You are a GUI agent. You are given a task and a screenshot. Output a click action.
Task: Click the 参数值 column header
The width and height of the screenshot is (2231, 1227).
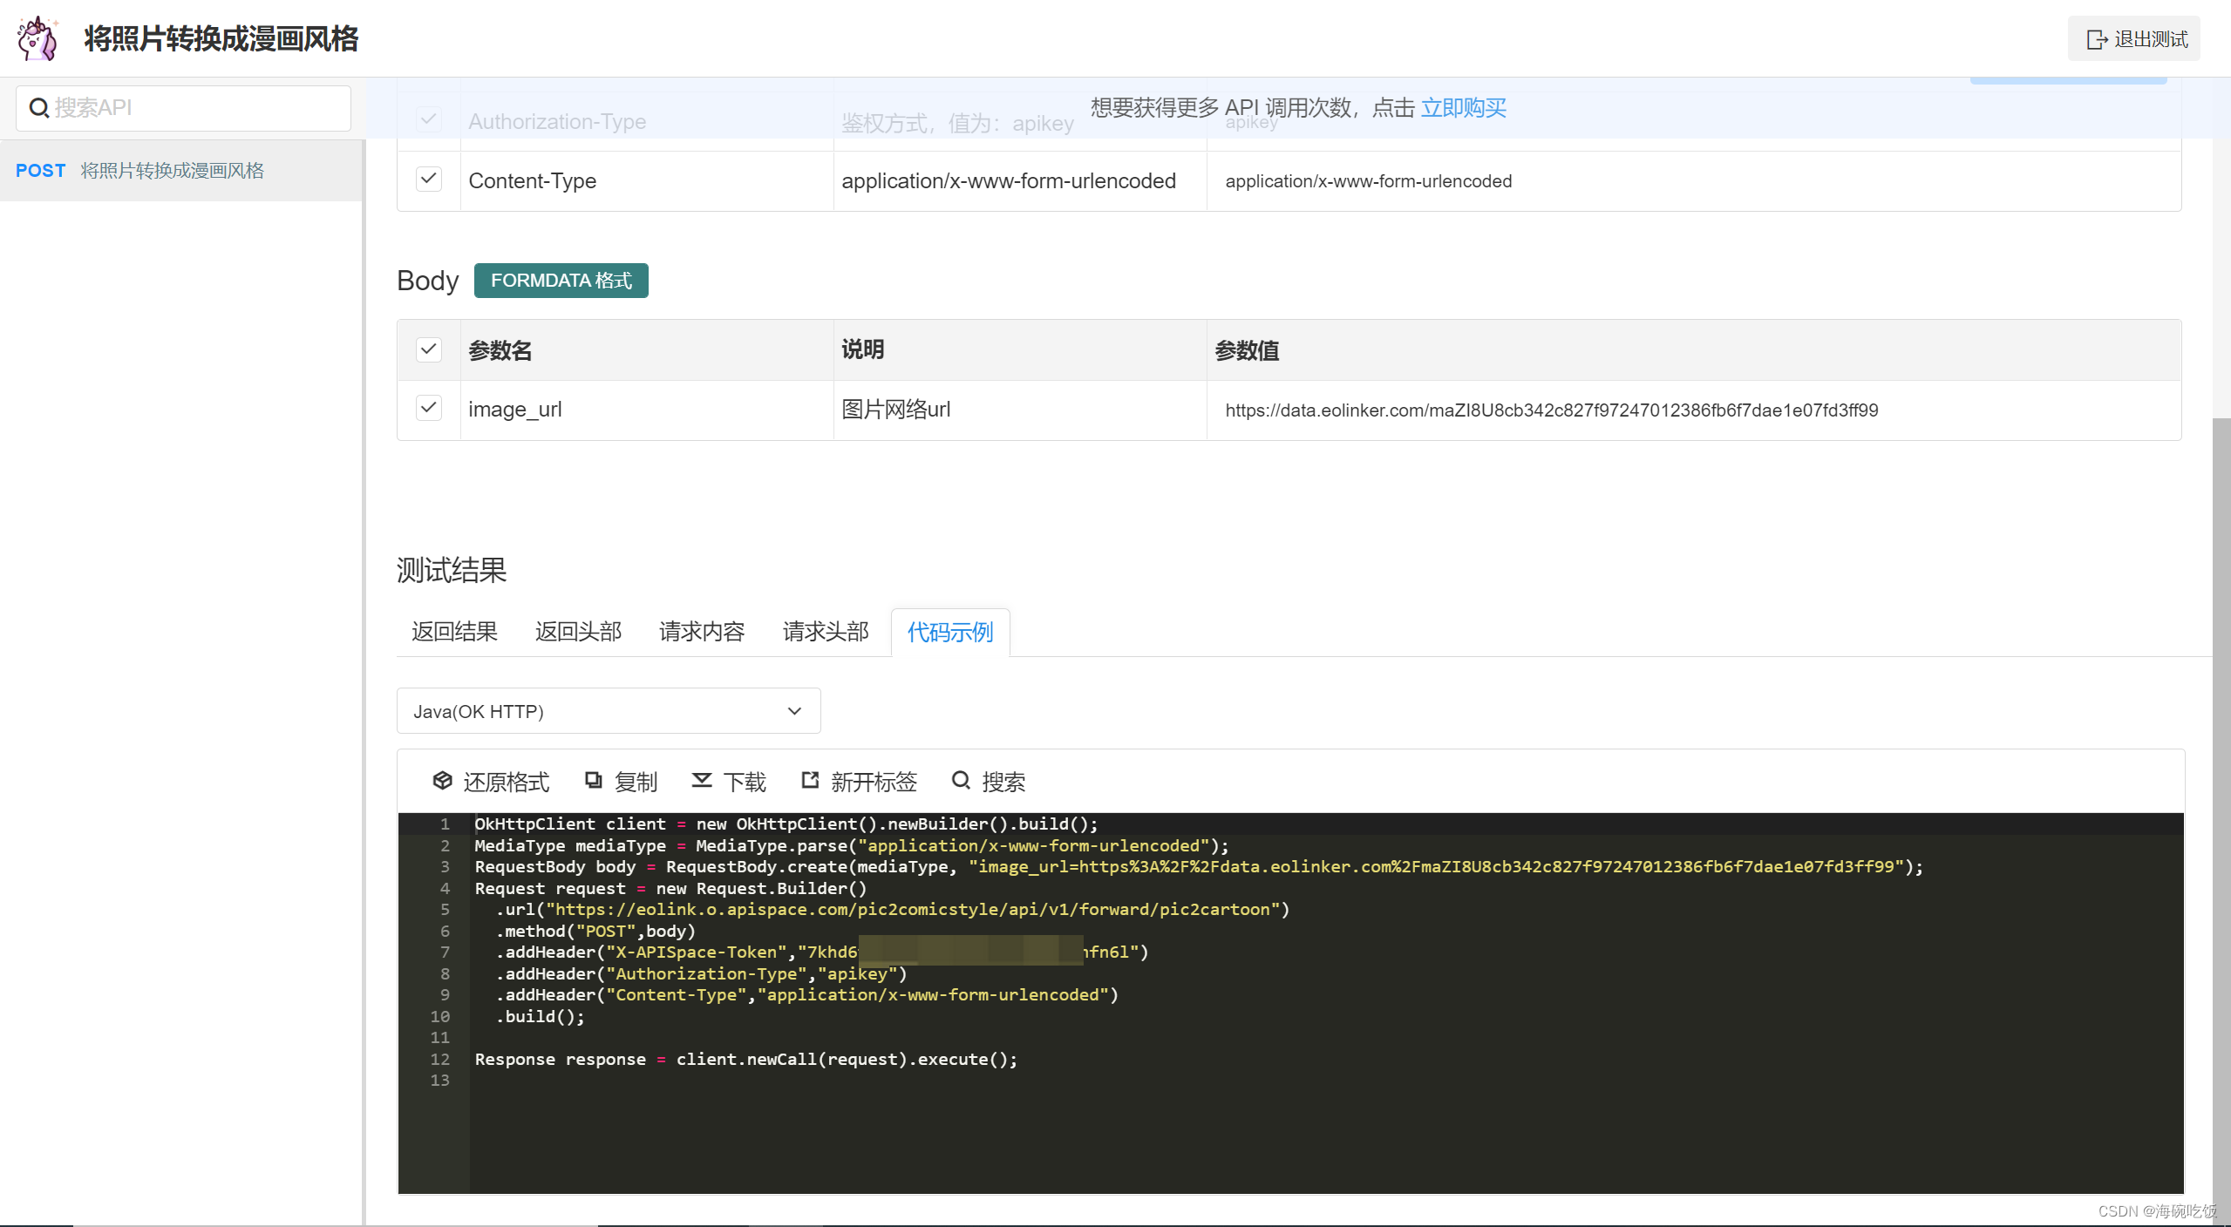(x=1248, y=350)
